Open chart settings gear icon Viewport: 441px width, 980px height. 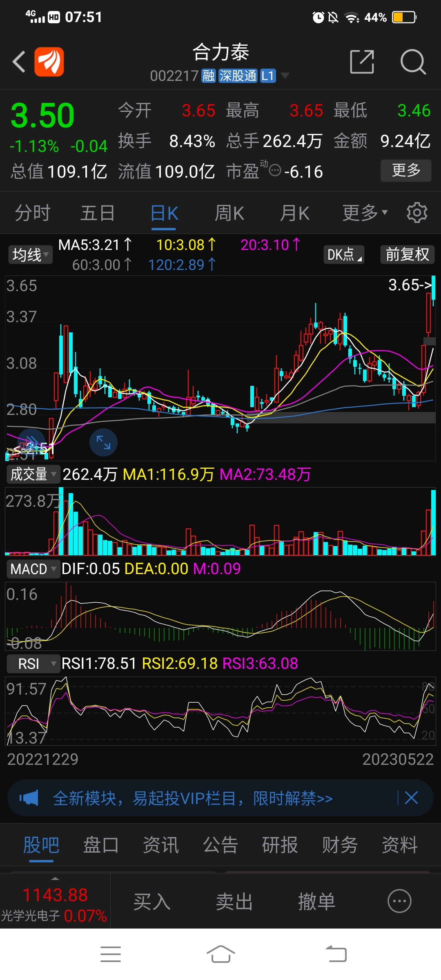417,213
